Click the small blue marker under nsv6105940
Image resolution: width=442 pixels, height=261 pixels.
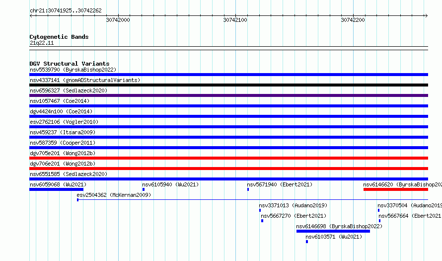point(144,189)
